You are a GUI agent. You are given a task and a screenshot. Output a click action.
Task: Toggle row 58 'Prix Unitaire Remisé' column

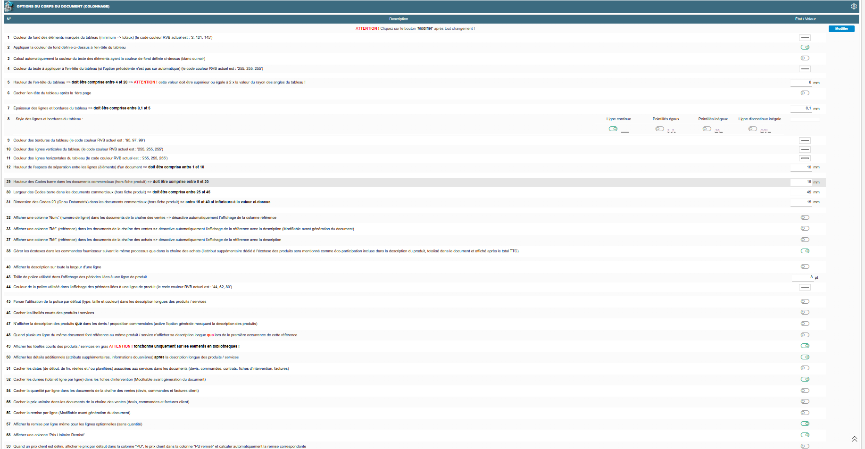[x=805, y=435]
